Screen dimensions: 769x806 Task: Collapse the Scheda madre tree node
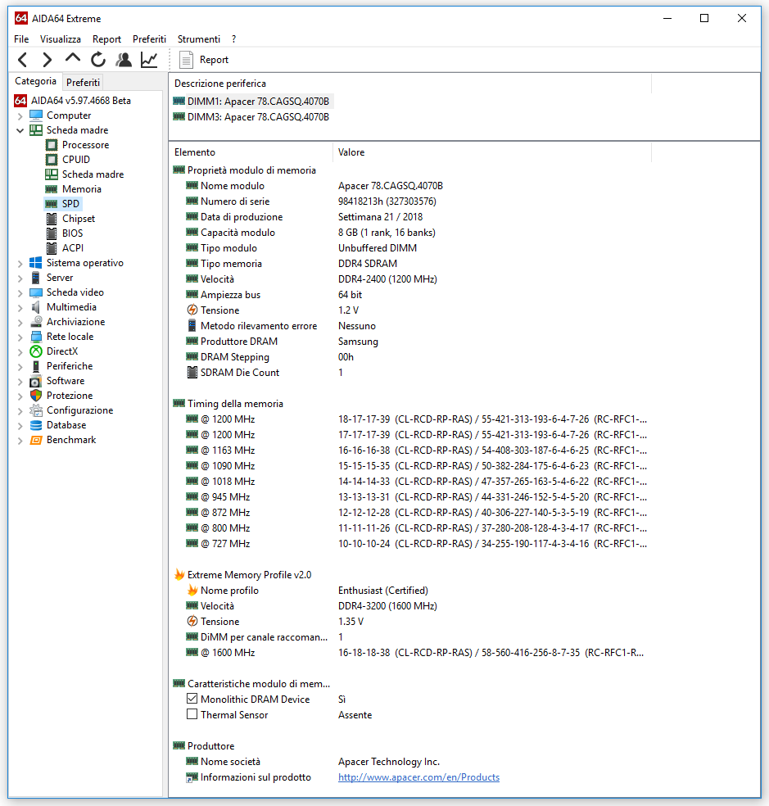coord(20,130)
